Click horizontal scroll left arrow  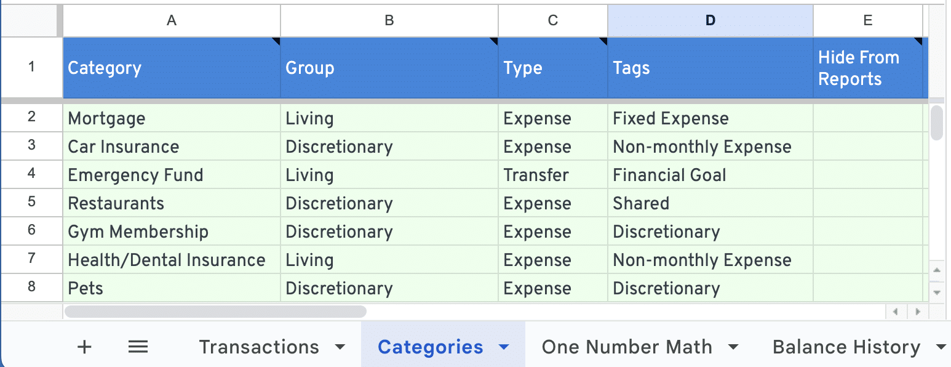[x=896, y=312]
